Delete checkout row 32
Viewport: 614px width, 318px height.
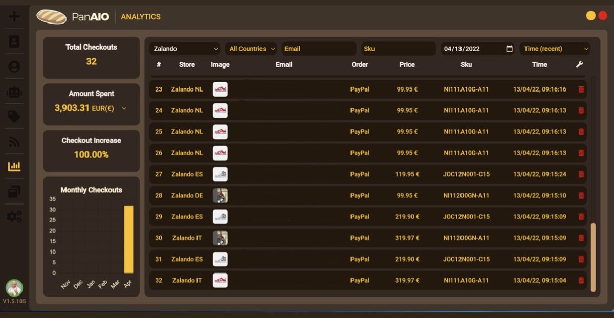[581, 280]
